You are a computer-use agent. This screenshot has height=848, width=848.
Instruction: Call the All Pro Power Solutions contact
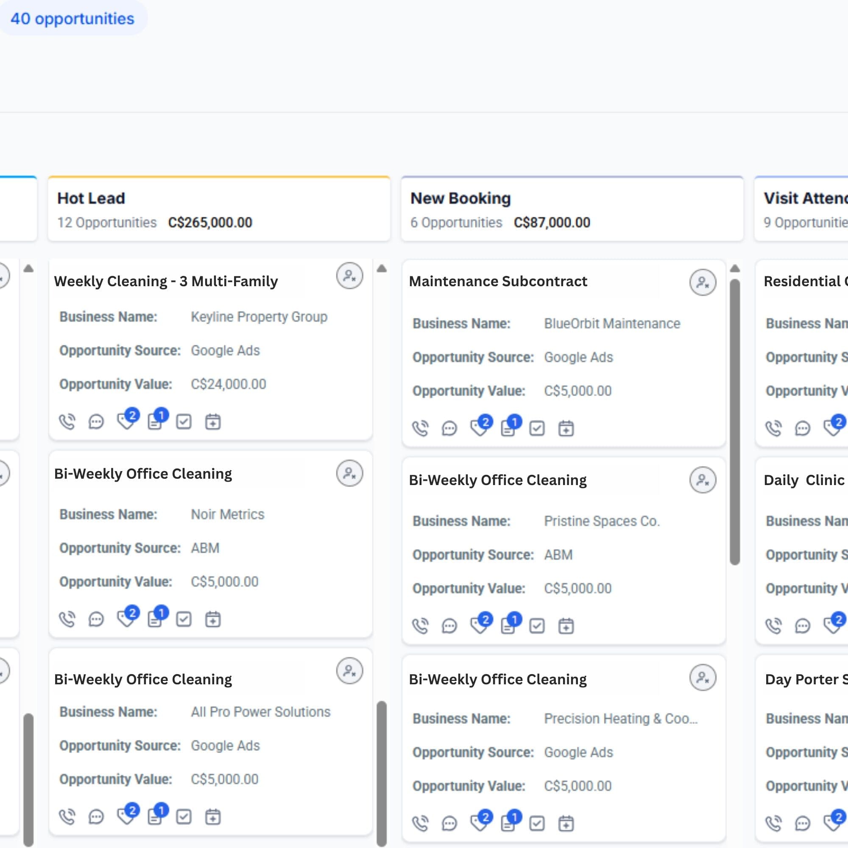67,817
